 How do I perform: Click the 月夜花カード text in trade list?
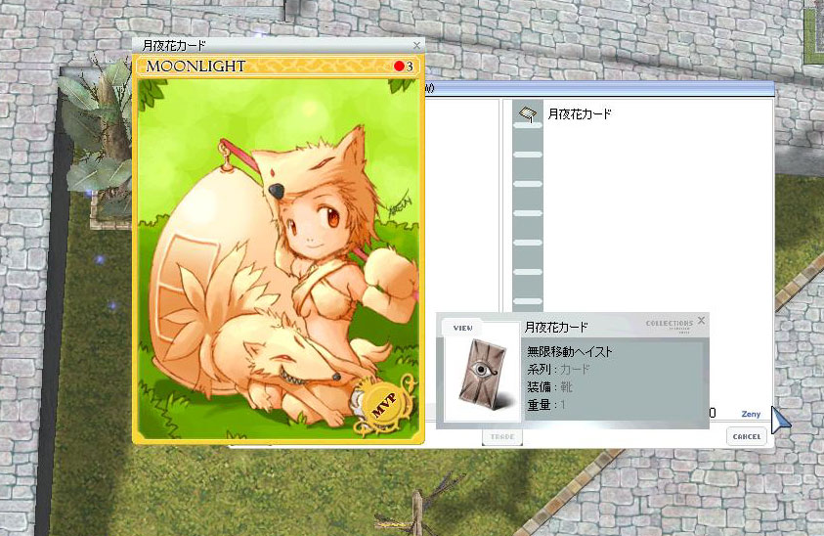pyautogui.click(x=580, y=114)
